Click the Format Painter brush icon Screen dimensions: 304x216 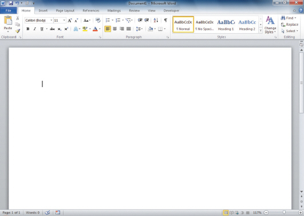coord(18,31)
